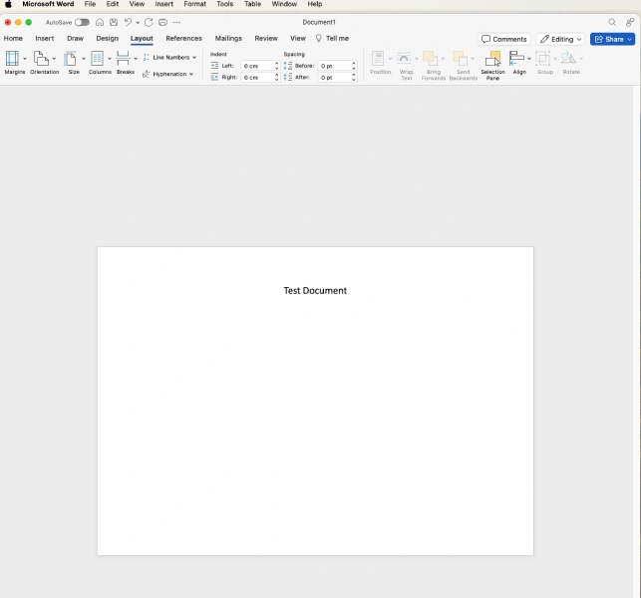Open the Breaks menu
This screenshot has width=641, height=598.
pyautogui.click(x=123, y=59)
